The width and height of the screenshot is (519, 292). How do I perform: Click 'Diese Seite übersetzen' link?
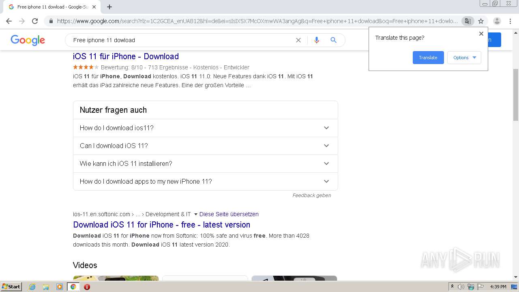229,214
